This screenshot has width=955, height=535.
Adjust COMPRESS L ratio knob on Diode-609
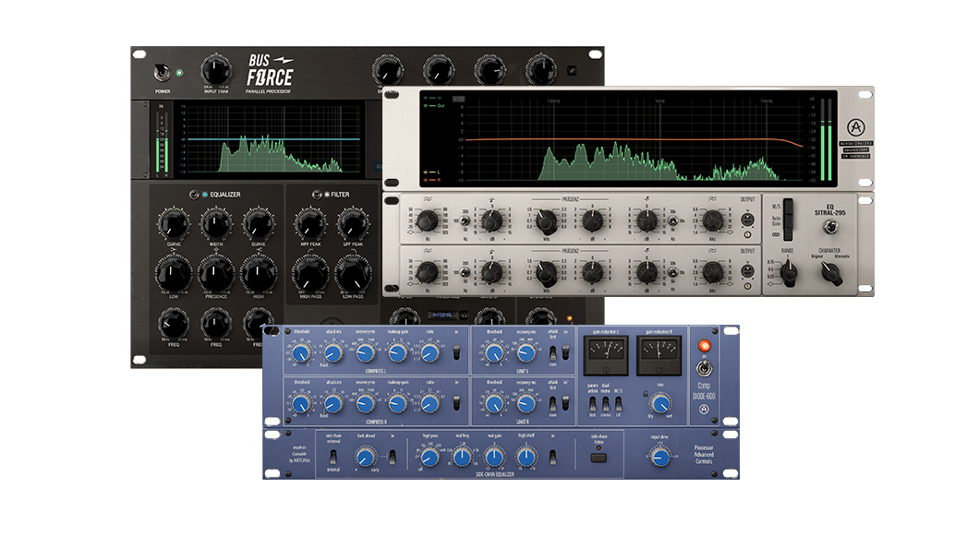click(429, 352)
